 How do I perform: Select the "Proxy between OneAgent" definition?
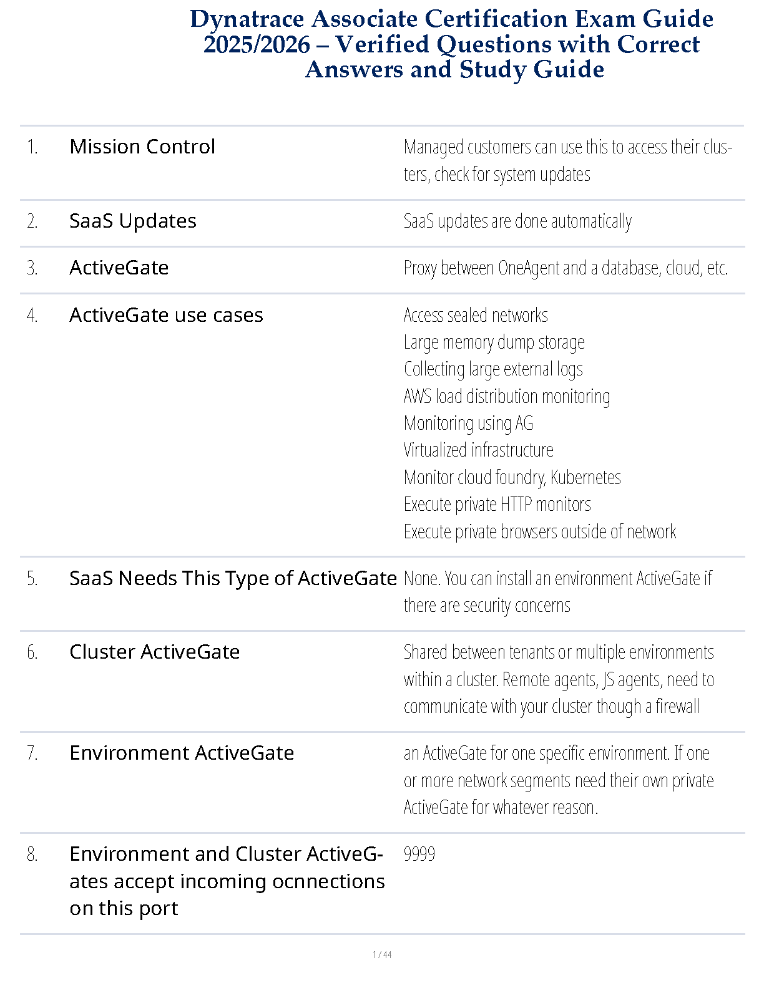pyautogui.click(x=566, y=268)
